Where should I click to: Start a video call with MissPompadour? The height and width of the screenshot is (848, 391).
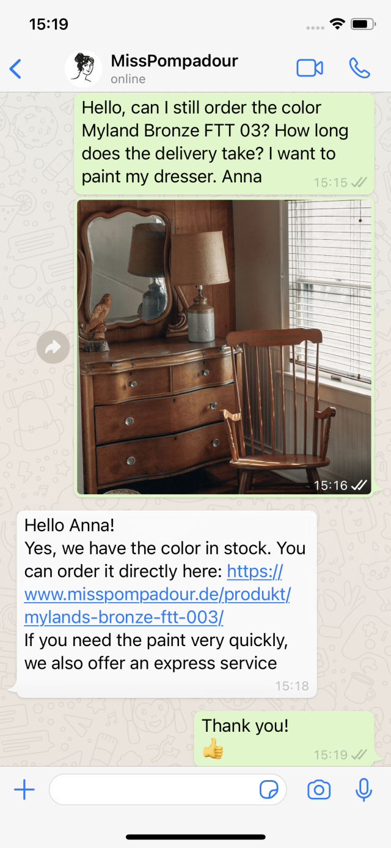click(x=310, y=68)
